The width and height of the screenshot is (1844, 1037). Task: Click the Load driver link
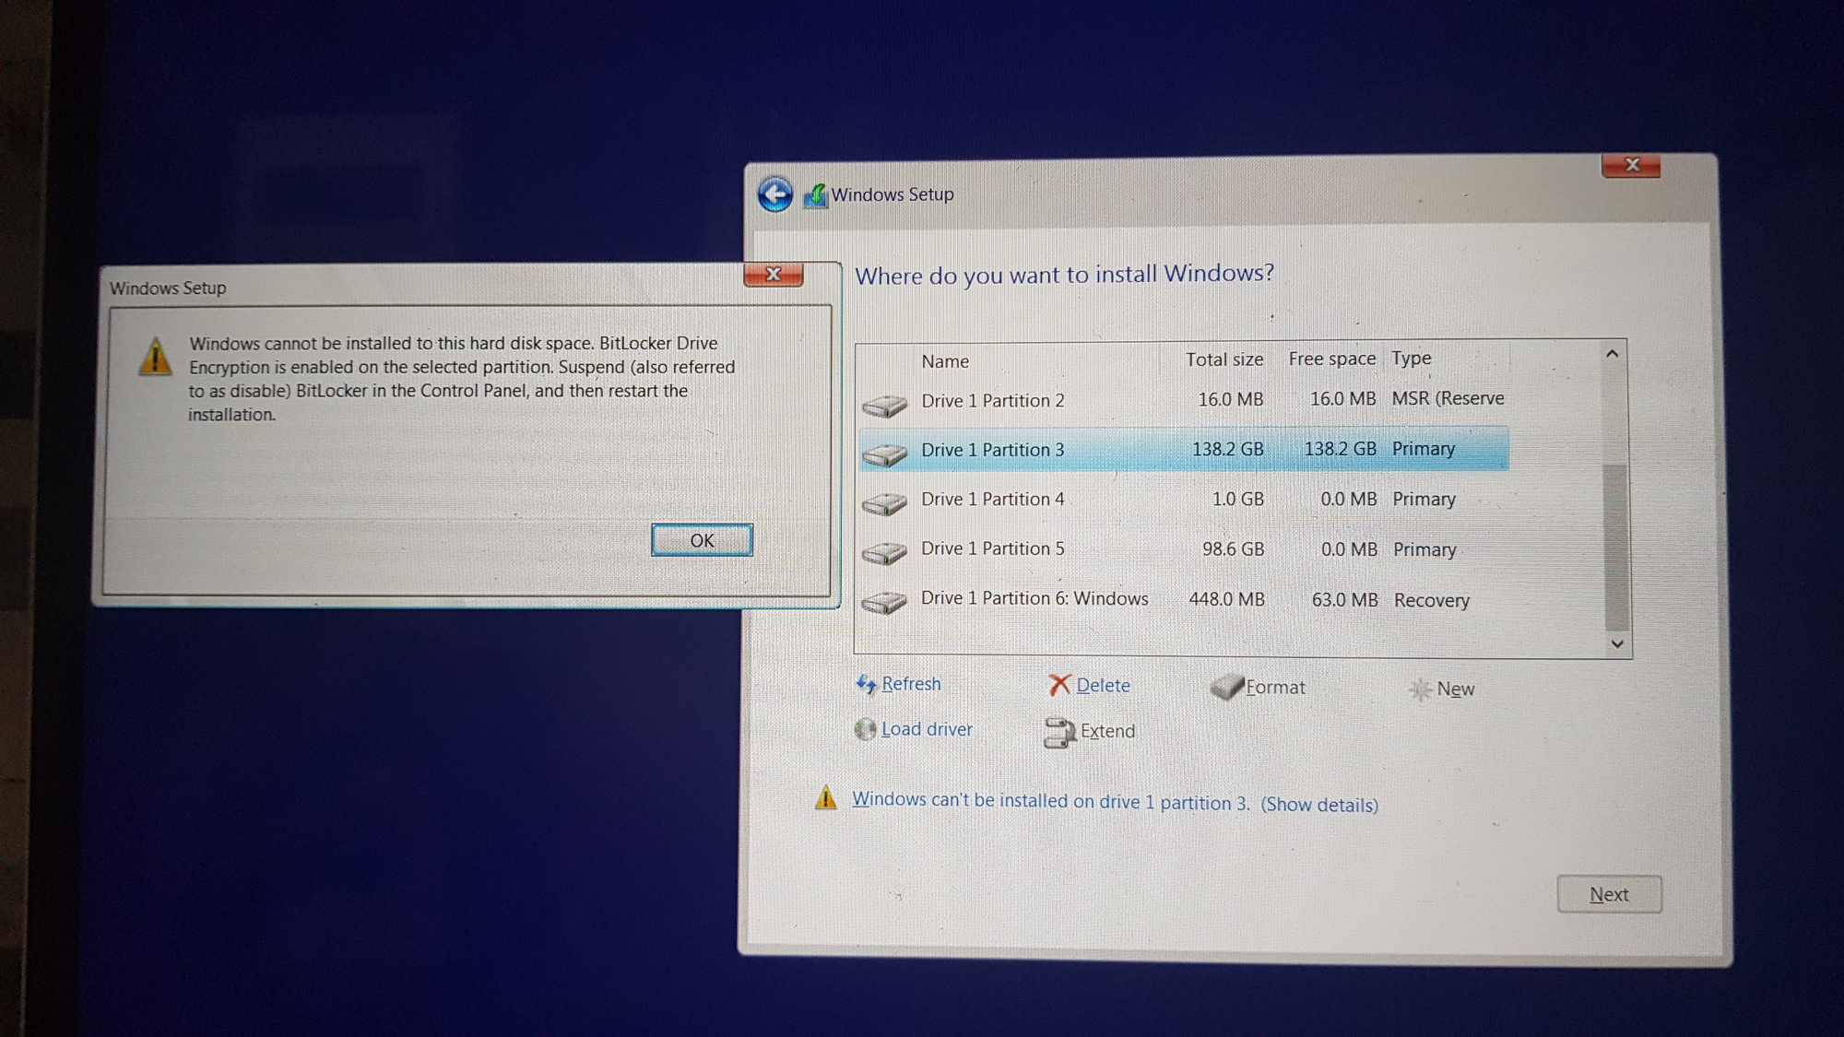point(927,729)
